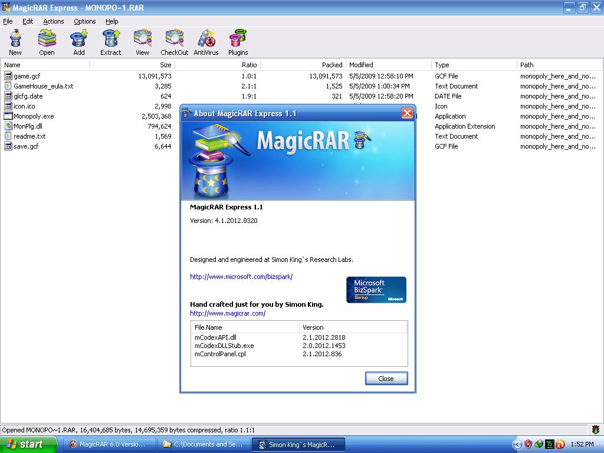Viewport: 604px width, 453px height.
Task: Select the save.gcf file icon
Action: (x=8, y=146)
